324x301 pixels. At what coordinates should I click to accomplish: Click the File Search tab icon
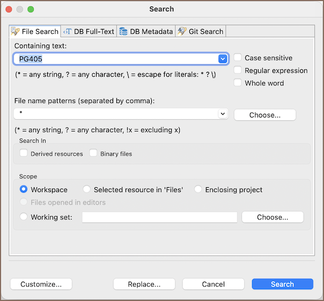point(15,32)
